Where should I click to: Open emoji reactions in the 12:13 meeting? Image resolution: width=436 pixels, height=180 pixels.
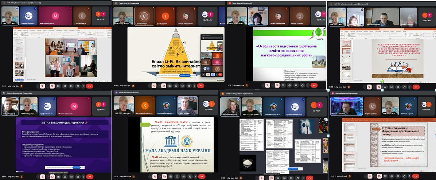point(64,176)
